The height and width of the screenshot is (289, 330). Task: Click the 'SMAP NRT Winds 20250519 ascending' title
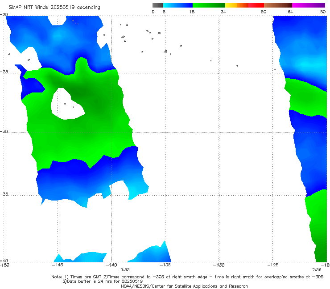pos(54,8)
